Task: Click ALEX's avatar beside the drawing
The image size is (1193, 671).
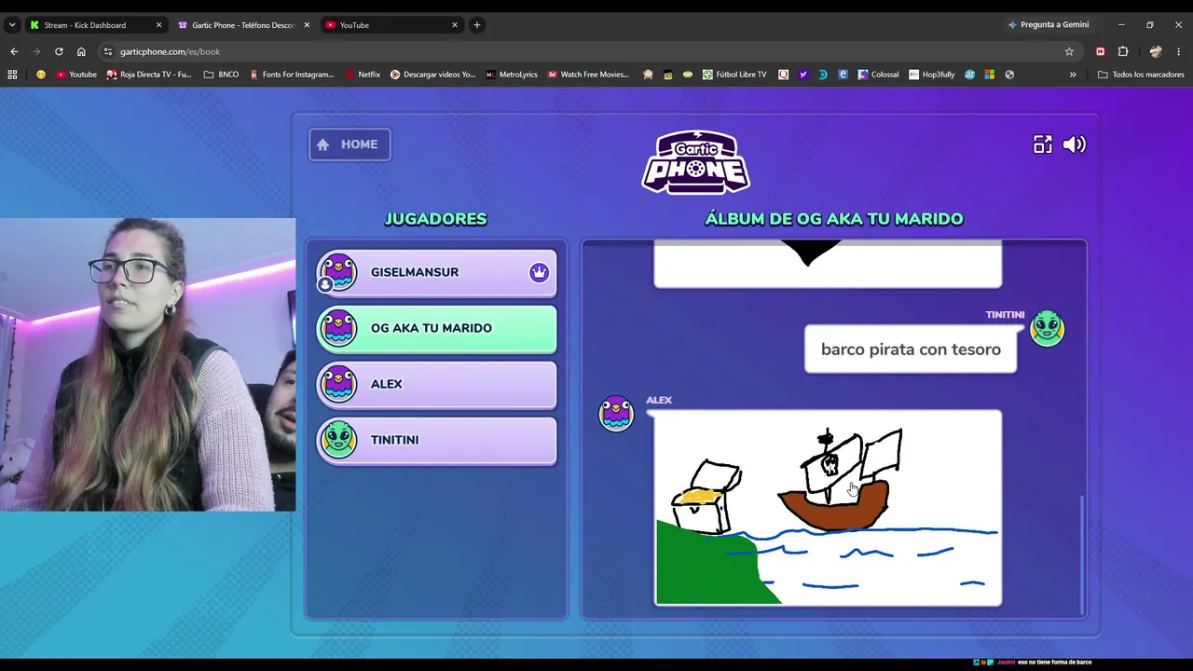Action: pos(616,413)
